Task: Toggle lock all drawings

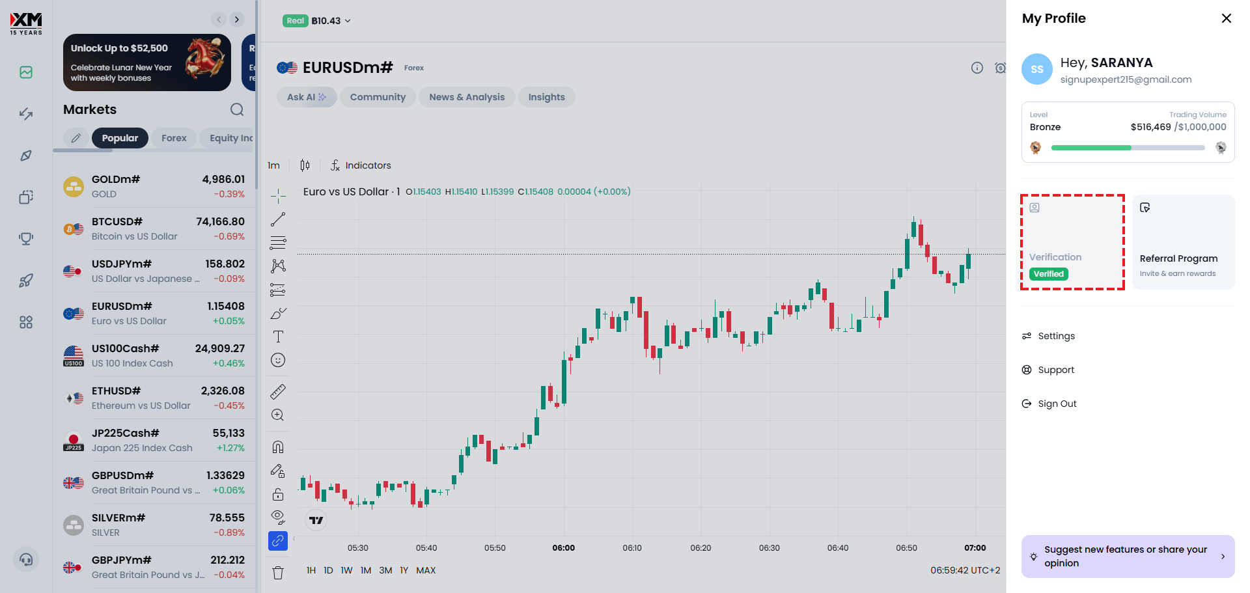Action: pyautogui.click(x=278, y=494)
